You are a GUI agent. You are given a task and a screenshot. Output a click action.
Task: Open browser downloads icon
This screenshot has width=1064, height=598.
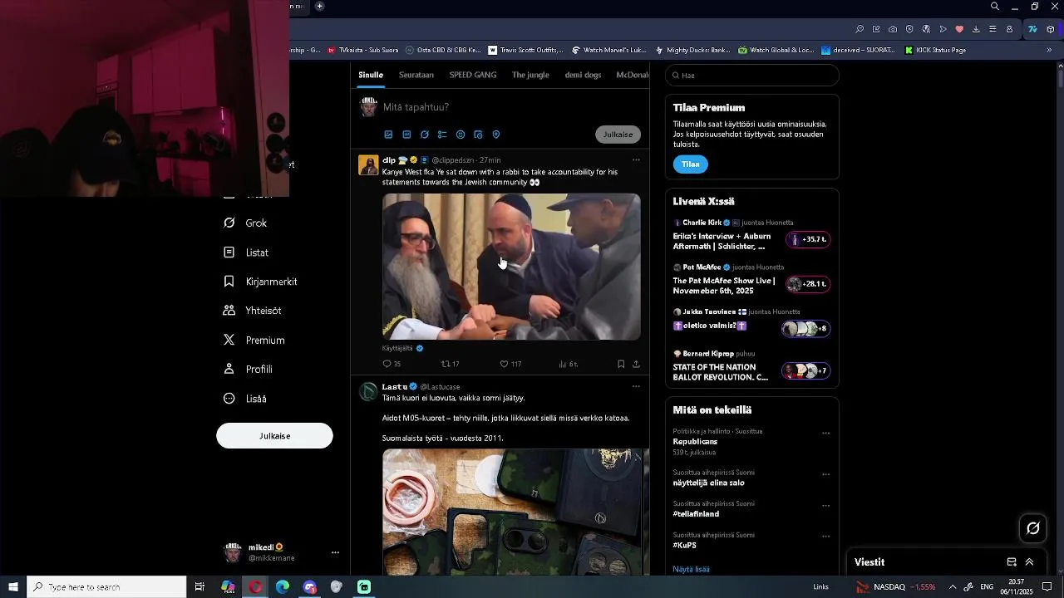(976, 29)
